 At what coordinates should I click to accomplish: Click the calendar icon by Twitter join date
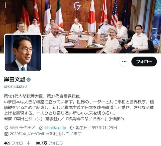tap(6, 134)
